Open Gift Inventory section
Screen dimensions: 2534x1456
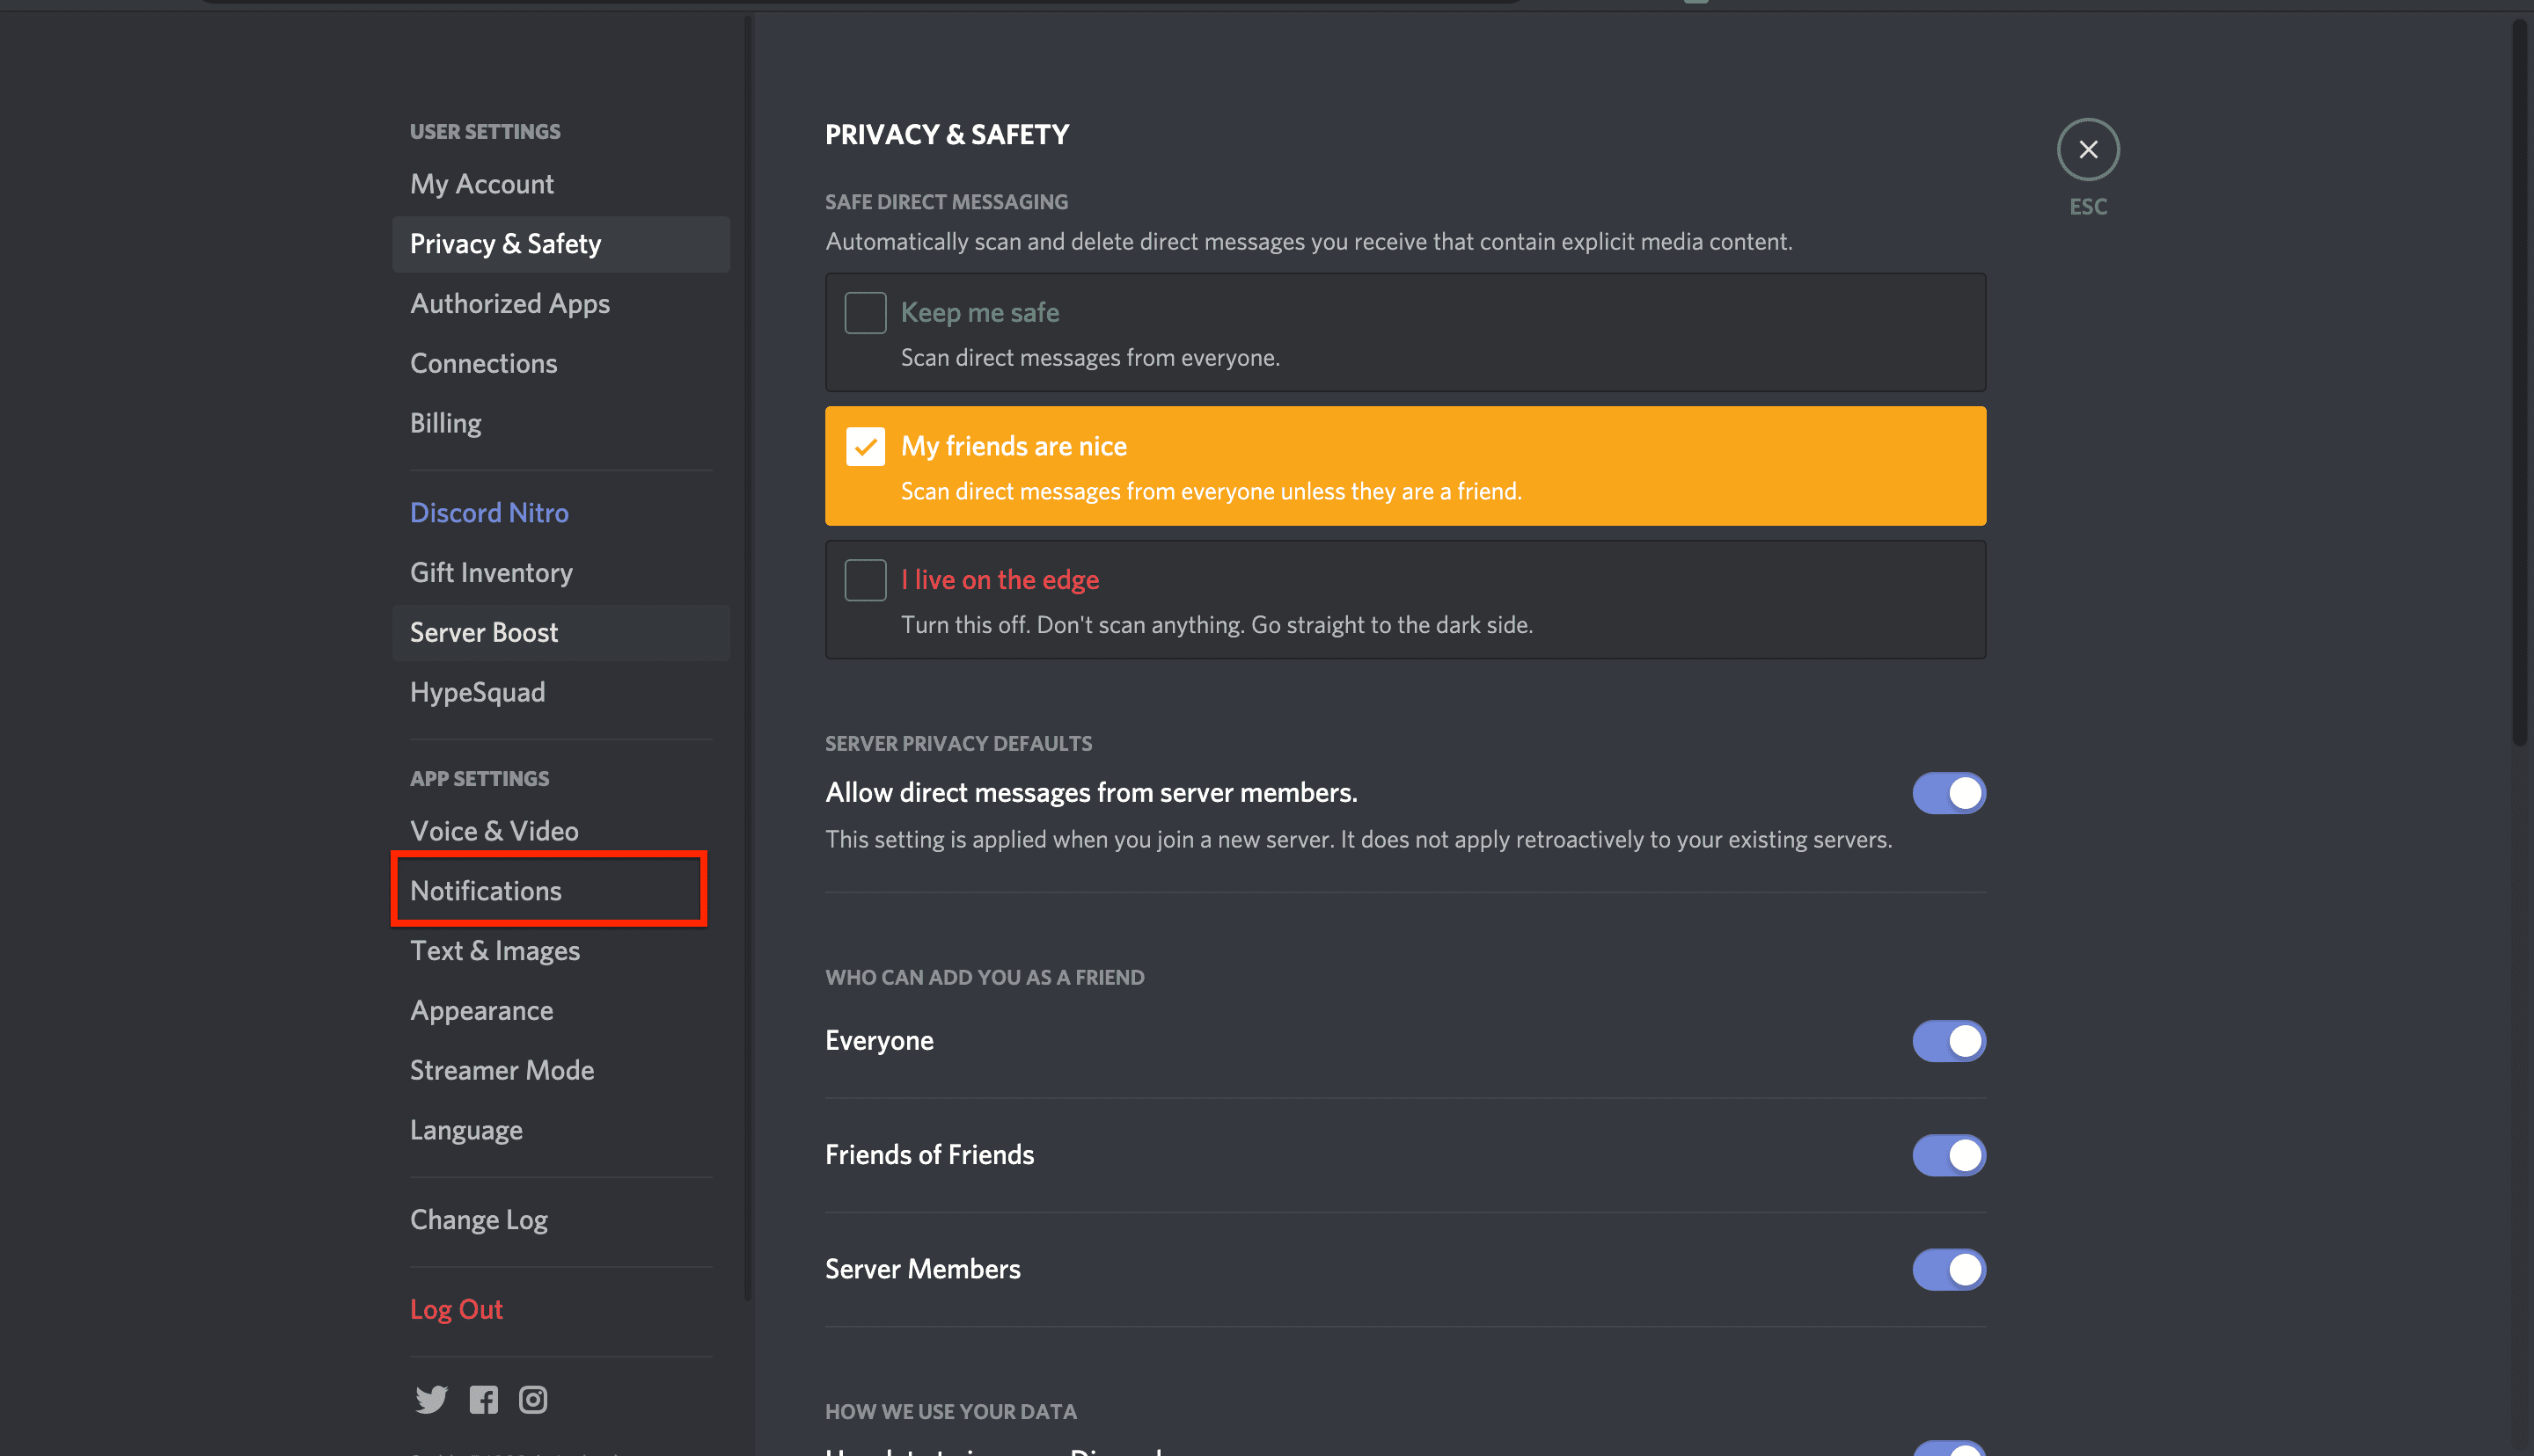coord(493,571)
